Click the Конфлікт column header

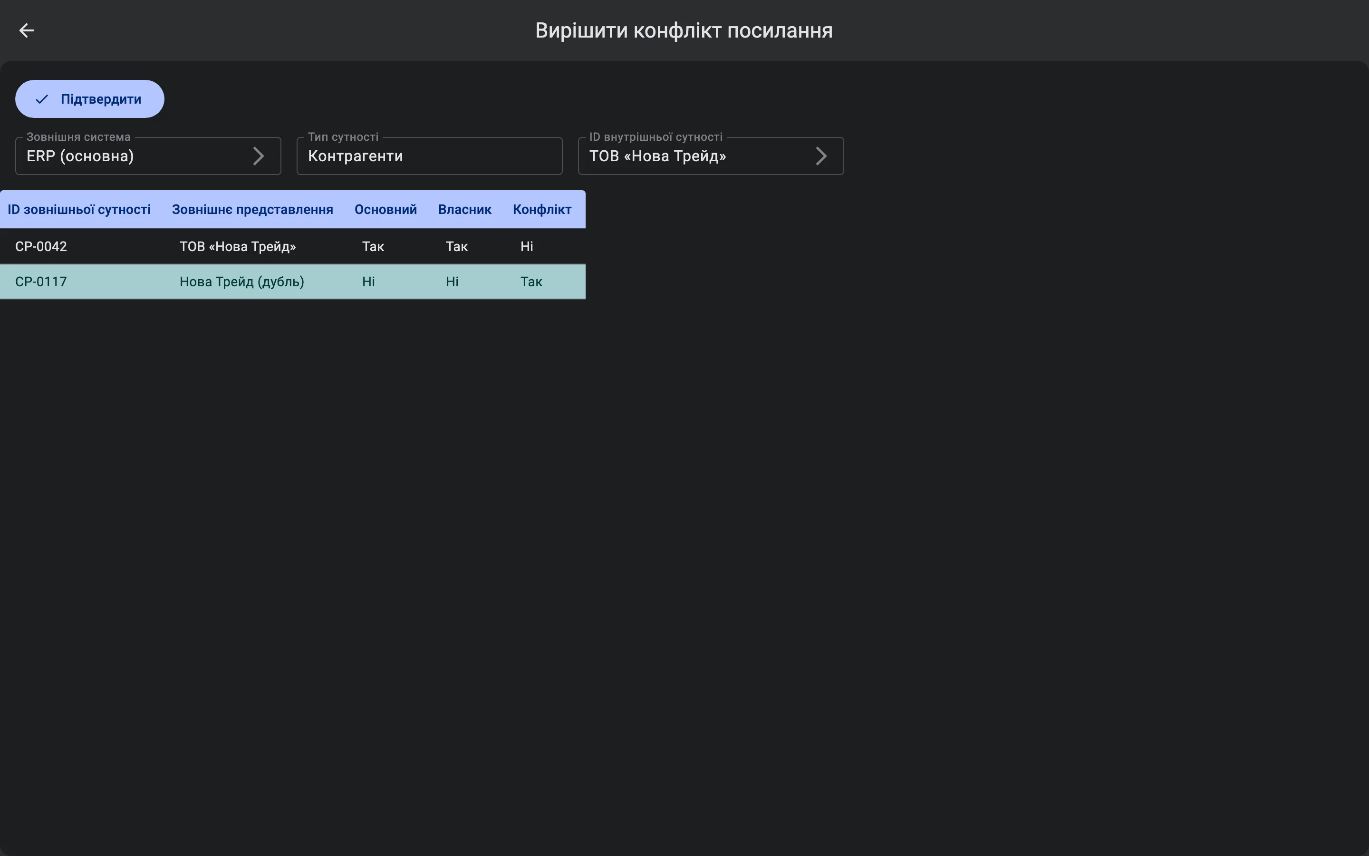pos(542,209)
